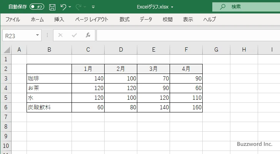Click the Cancel X icon beside formula bar

tap(60, 35)
